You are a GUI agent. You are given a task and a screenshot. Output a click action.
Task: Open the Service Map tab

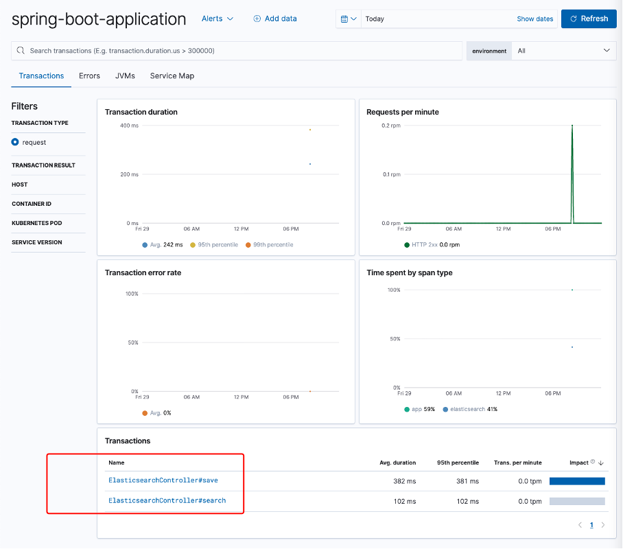(172, 75)
